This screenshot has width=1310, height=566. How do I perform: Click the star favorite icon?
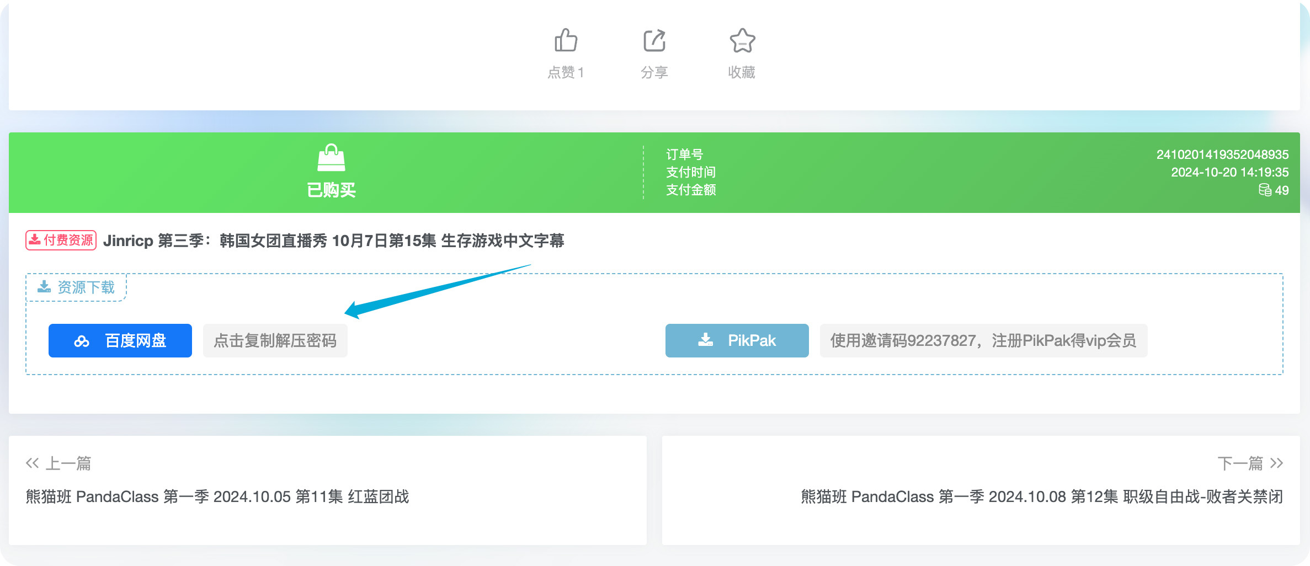pyautogui.click(x=742, y=39)
